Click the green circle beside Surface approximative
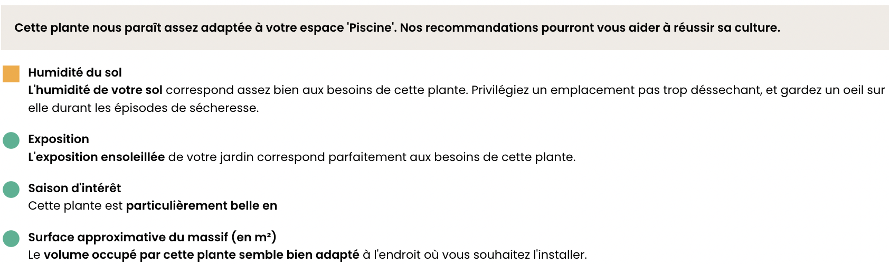The height and width of the screenshot is (264, 889). click(x=11, y=239)
